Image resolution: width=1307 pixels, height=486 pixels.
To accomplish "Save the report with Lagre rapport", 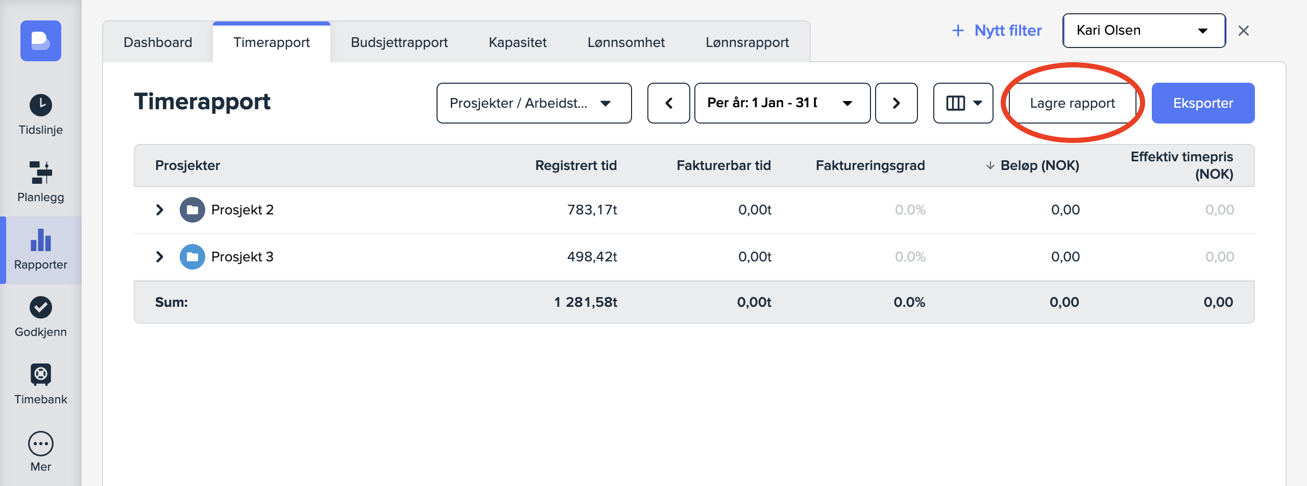I will click(x=1072, y=103).
